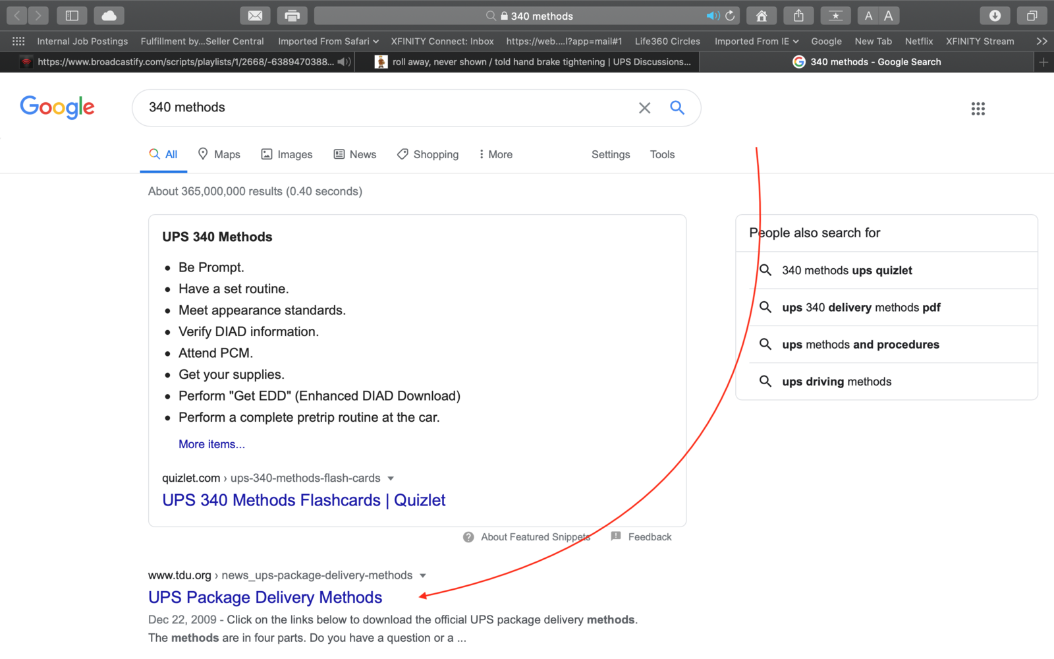The width and height of the screenshot is (1054, 659).
Task: Open the Netflix bookmark
Action: pos(919,41)
